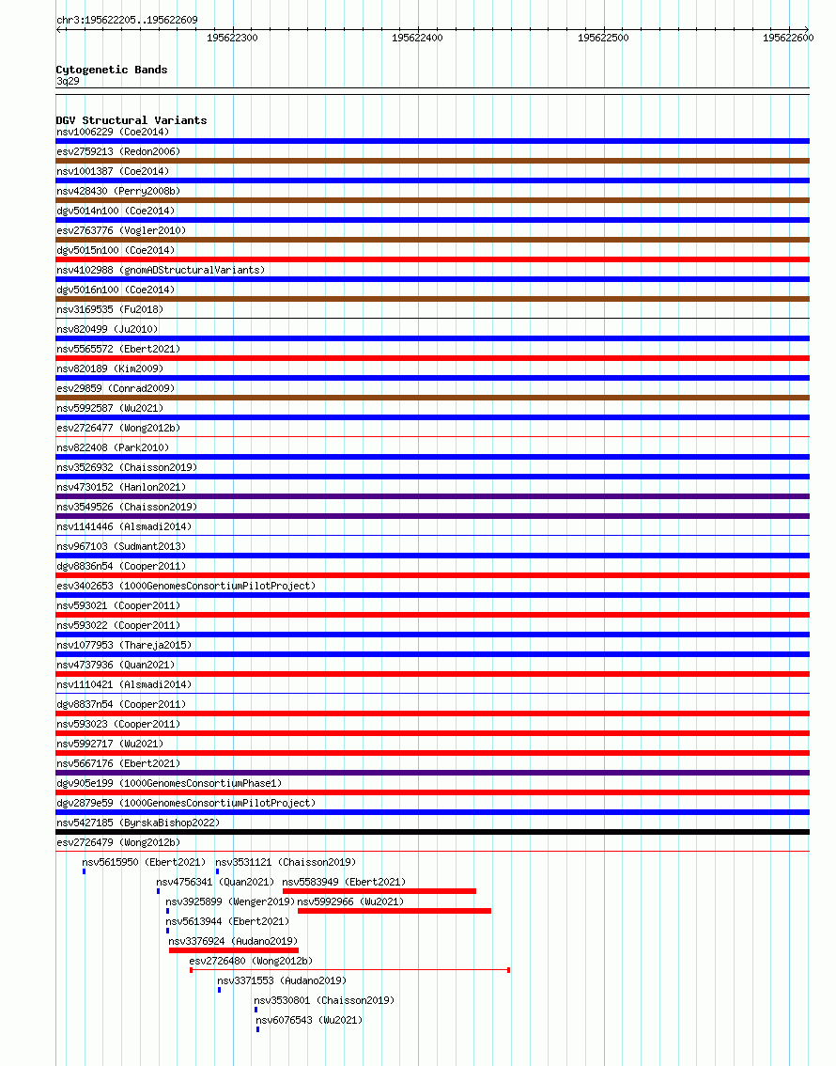Click small blue marker under nsv5615950

click(x=85, y=870)
